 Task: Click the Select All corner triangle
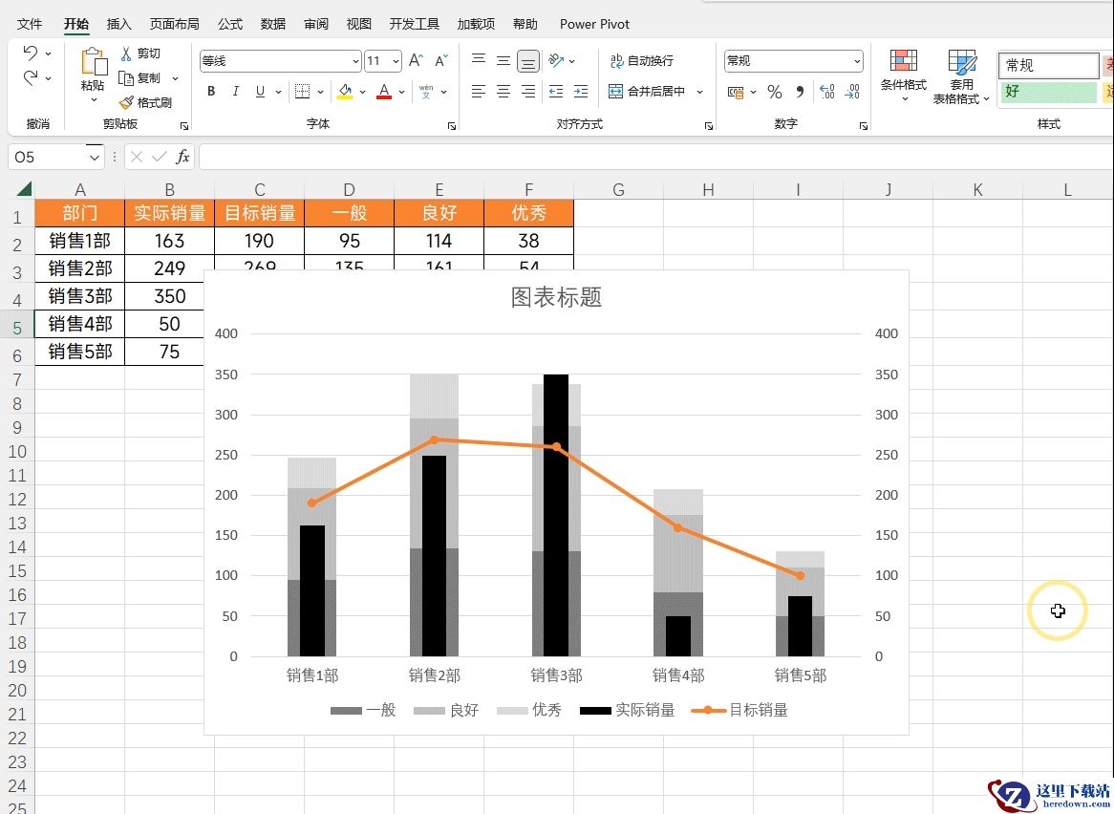tap(24, 188)
